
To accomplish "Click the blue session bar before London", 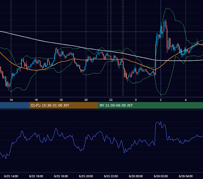I will click(x=15, y=105).
